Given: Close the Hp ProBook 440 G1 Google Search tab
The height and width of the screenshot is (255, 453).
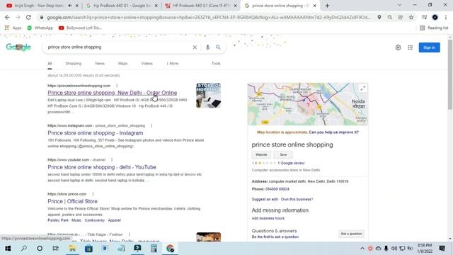Looking at the screenshot, I should tap(156, 6).
